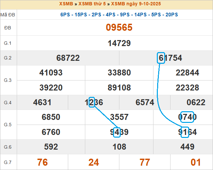Select the G.1 result 14729
This screenshot has width=213, height=170.
click(119, 43)
